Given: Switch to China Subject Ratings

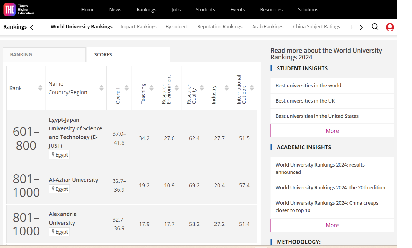Looking at the screenshot, I should coord(316,27).
